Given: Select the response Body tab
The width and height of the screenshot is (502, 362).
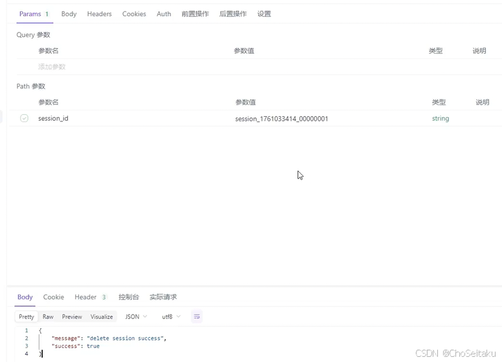Looking at the screenshot, I should point(25,297).
